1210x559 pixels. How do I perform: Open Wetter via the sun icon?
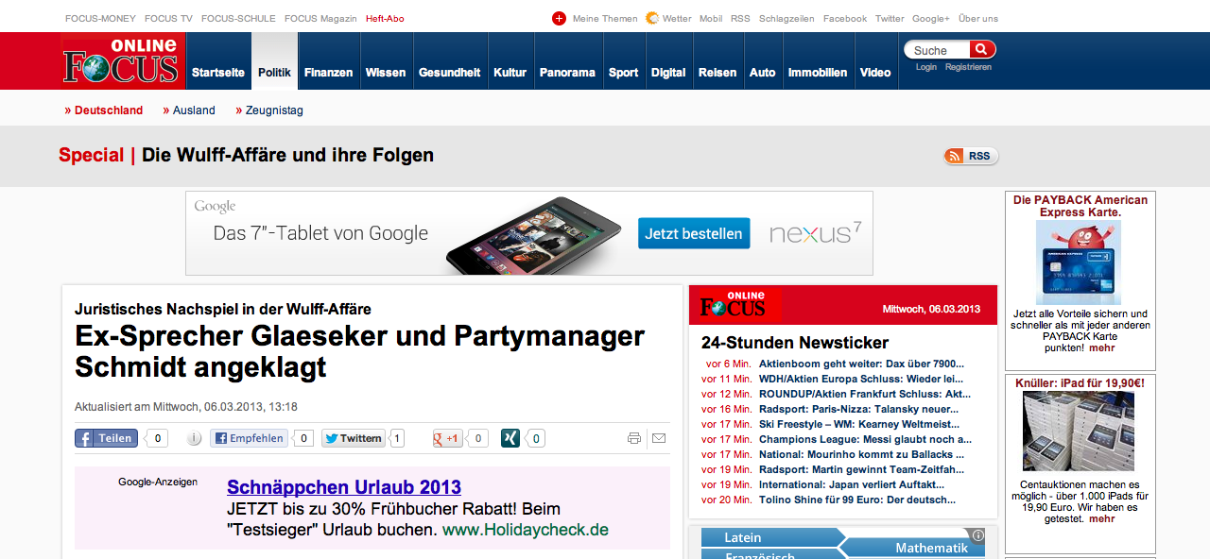pyautogui.click(x=652, y=19)
